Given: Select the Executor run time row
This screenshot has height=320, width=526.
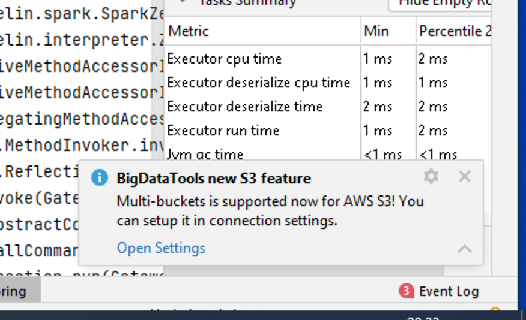Looking at the screenshot, I should (x=223, y=131).
